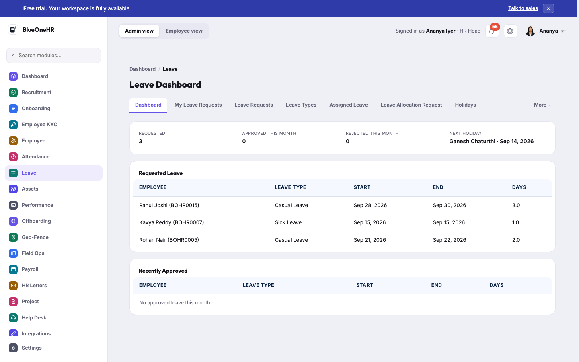The image size is (579, 362).
Task: Switch to Admin view
Action: (139, 31)
